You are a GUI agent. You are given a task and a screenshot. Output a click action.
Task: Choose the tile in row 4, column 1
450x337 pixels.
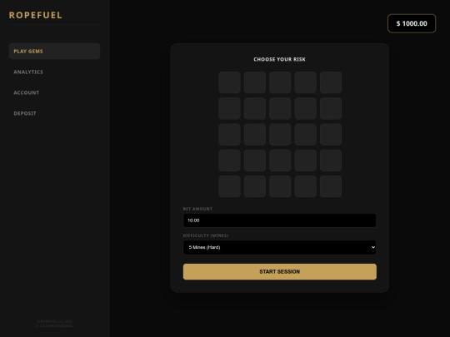pyautogui.click(x=230, y=161)
